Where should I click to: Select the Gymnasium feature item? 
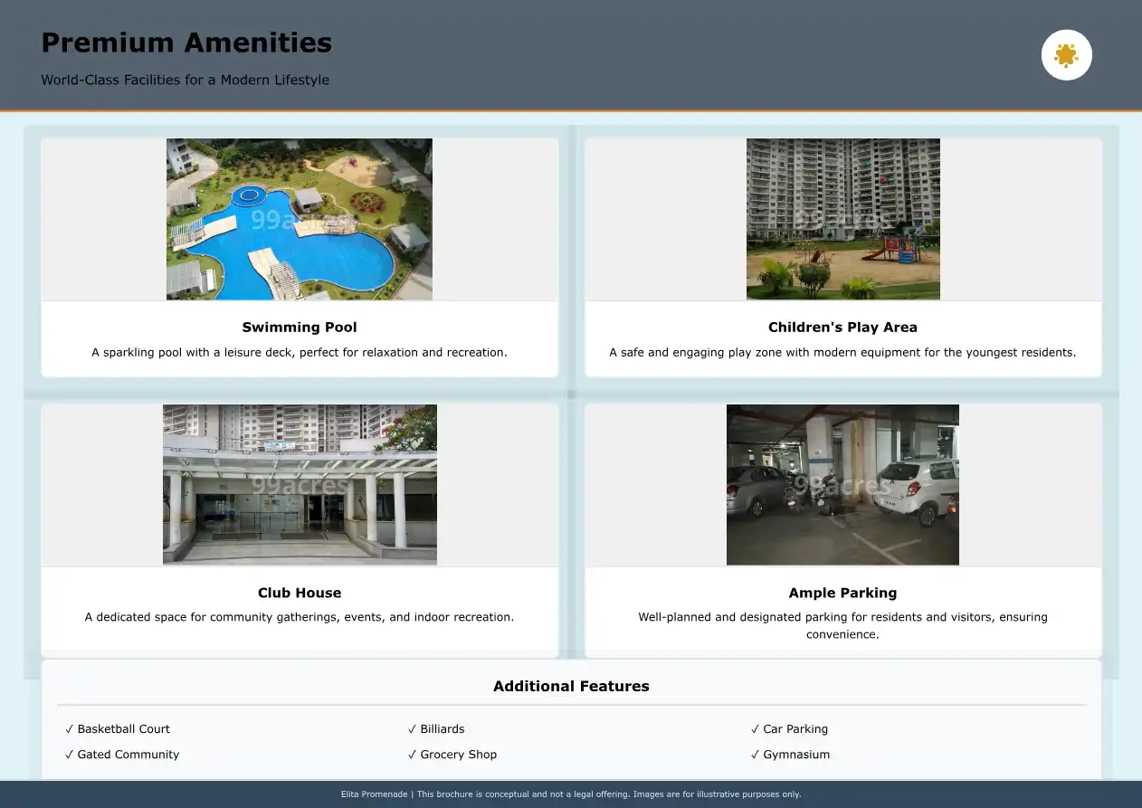click(x=790, y=755)
